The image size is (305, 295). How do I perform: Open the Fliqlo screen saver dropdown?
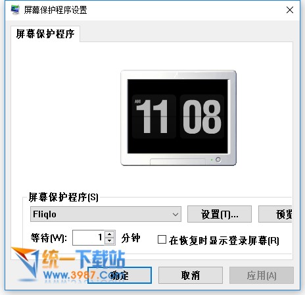(x=106, y=214)
